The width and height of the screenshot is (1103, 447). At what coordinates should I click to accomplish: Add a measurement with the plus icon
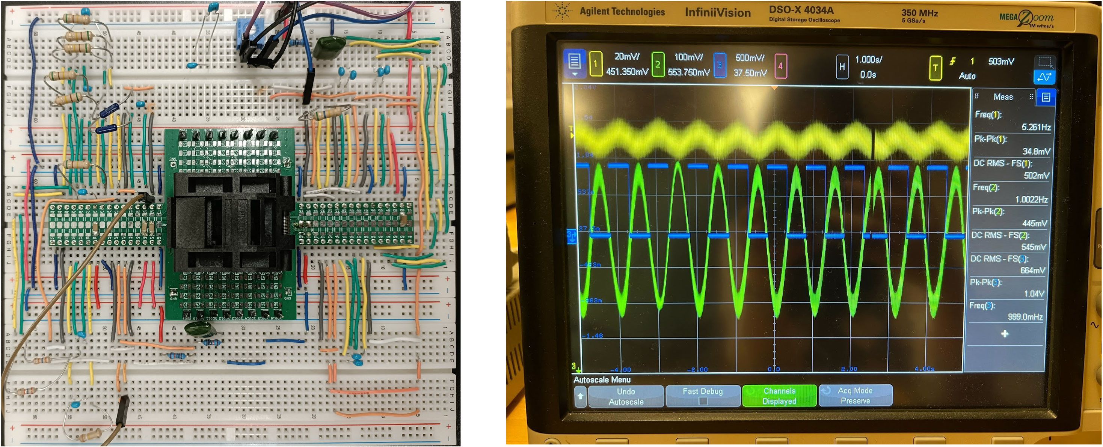(1005, 334)
